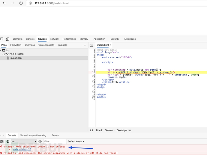Open the Filesystem navigator tab
The image size is (207, 155).
tap(16, 45)
